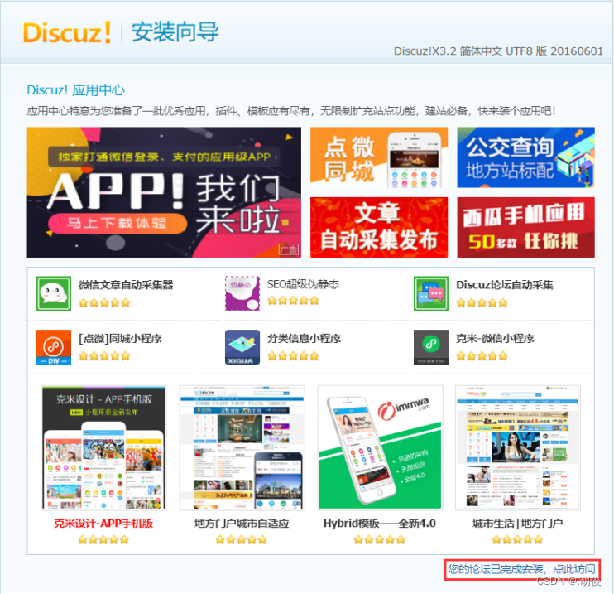Click the large APP 我们来啦 banner
The height and width of the screenshot is (594, 614).
click(x=164, y=192)
